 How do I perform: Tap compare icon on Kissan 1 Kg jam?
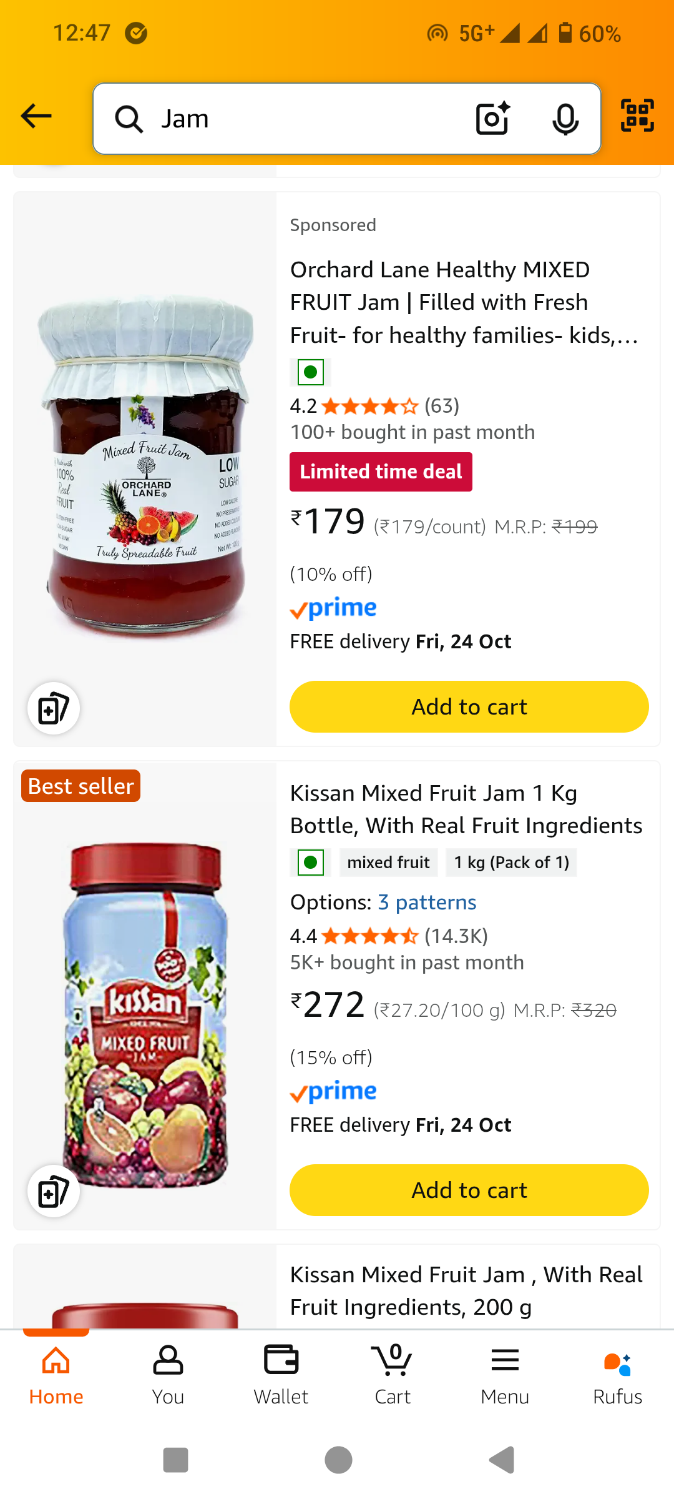point(54,1191)
